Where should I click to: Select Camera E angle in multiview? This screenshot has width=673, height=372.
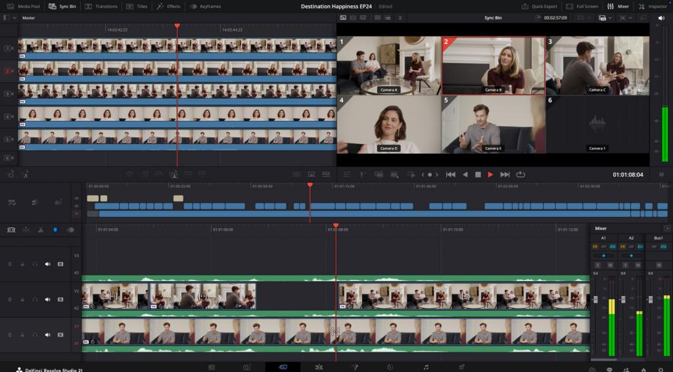click(493, 124)
